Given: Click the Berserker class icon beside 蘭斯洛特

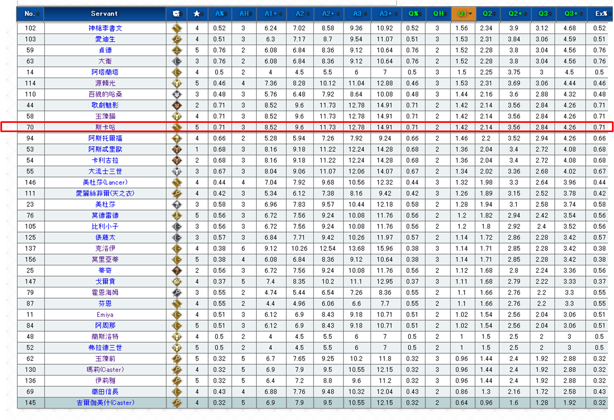Looking at the screenshot, I should tap(177, 336).
